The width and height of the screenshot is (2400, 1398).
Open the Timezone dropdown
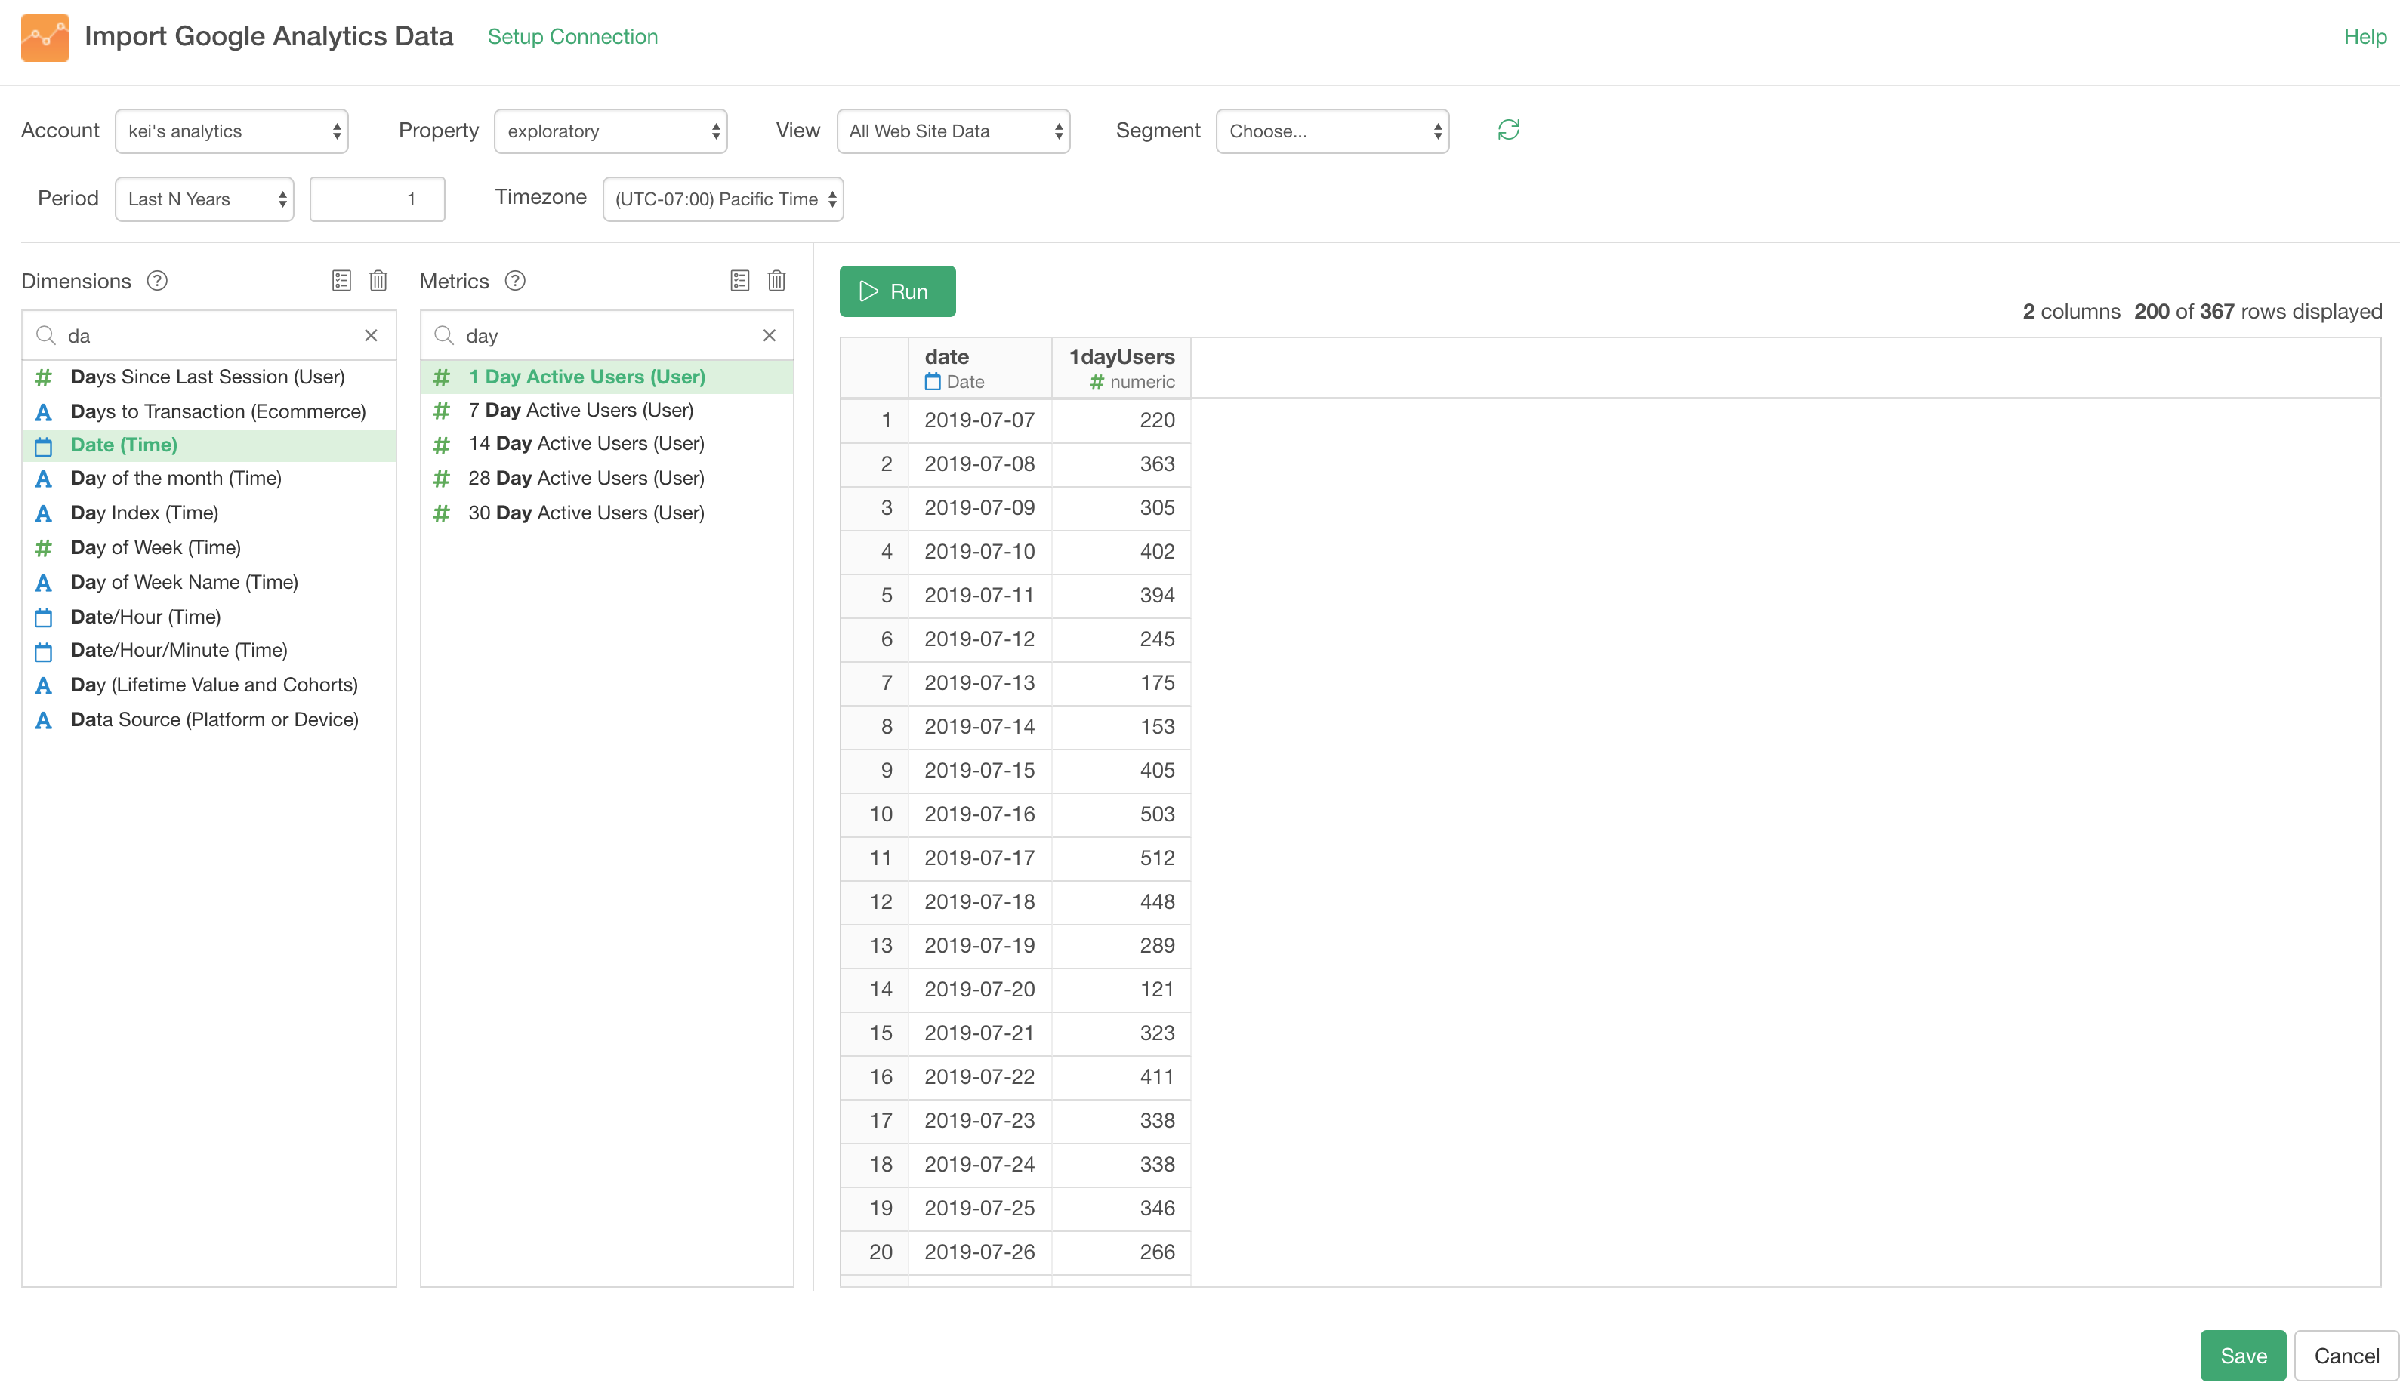tap(723, 199)
